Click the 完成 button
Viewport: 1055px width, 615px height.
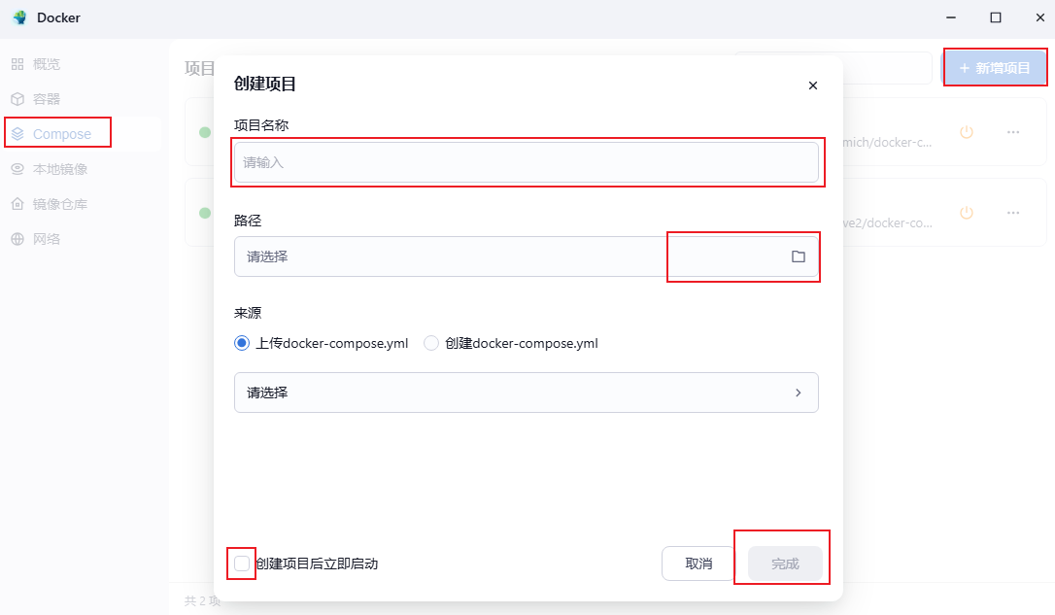[x=785, y=564]
